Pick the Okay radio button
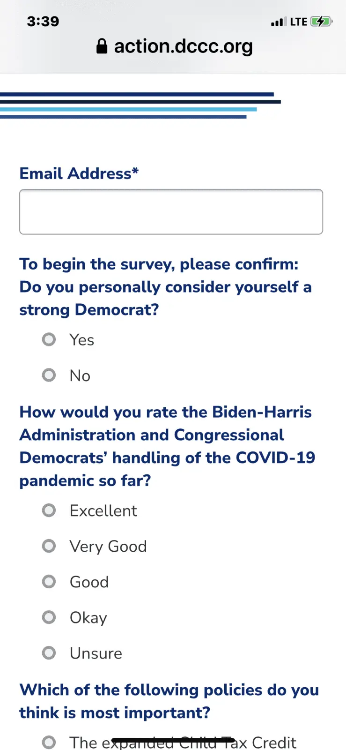Viewport: 346px width, 750px height. 49,617
